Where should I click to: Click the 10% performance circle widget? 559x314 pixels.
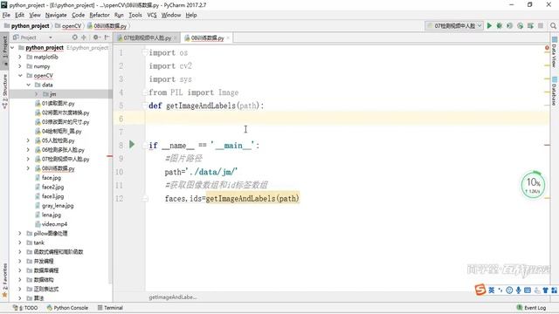[533, 185]
